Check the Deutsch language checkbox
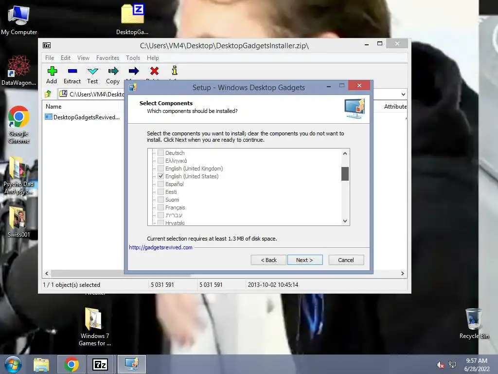 pyautogui.click(x=160, y=152)
